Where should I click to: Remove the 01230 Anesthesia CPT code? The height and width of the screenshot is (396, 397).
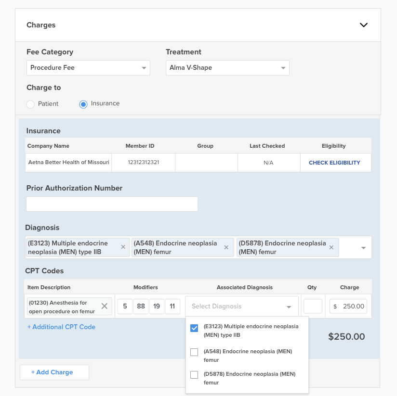tap(105, 306)
